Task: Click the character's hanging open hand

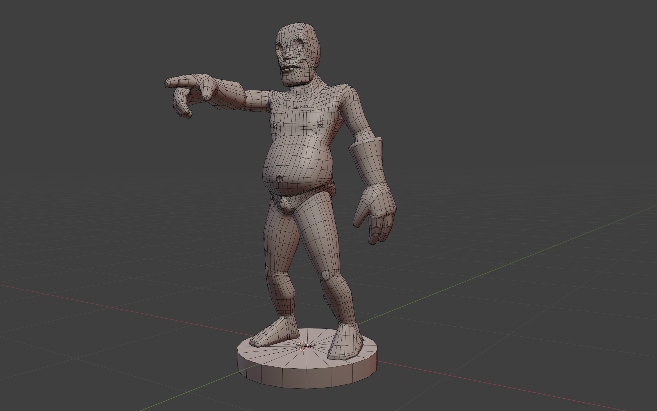Action: [375, 213]
